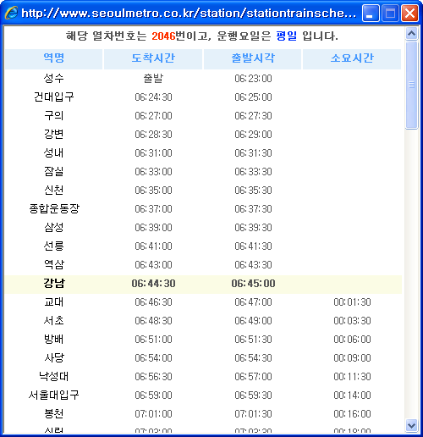Image resolution: width=423 pixels, height=437 pixels.
Task: Click 성수 arrival cell 출발
Action: (x=153, y=78)
